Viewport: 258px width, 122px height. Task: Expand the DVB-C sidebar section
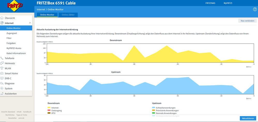[8, 78]
